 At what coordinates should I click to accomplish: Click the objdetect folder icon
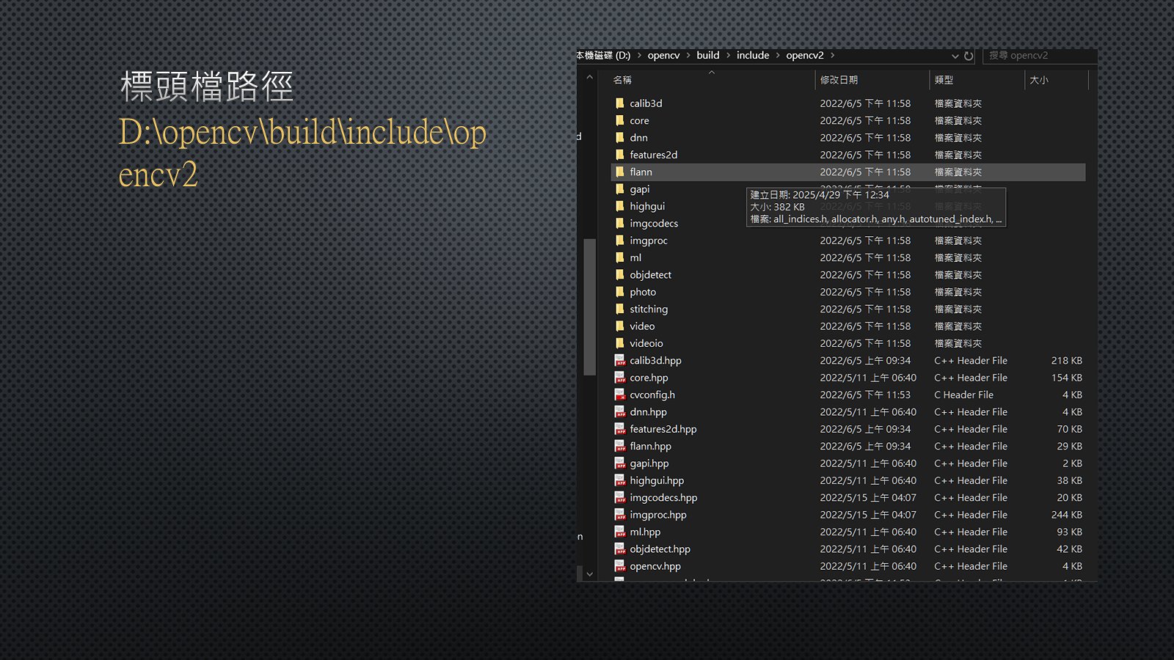click(620, 275)
